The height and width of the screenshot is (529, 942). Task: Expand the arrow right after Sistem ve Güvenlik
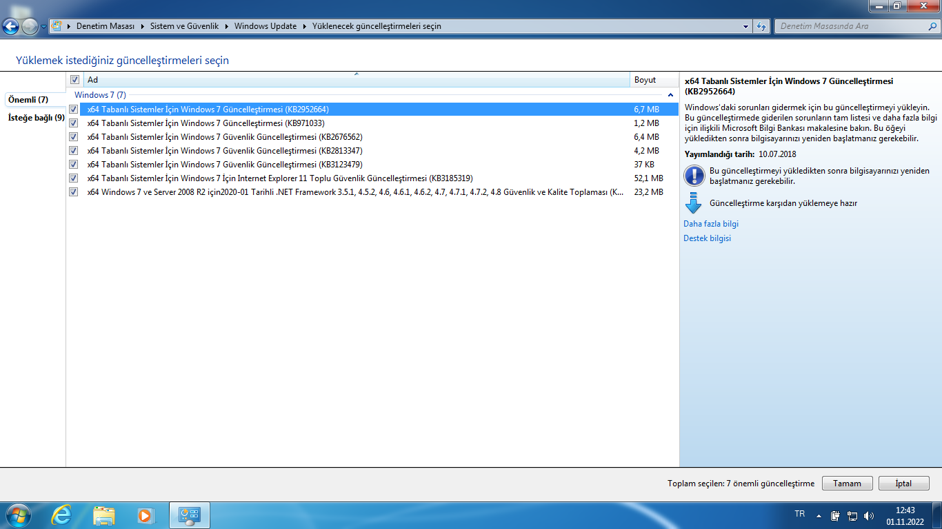227,26
